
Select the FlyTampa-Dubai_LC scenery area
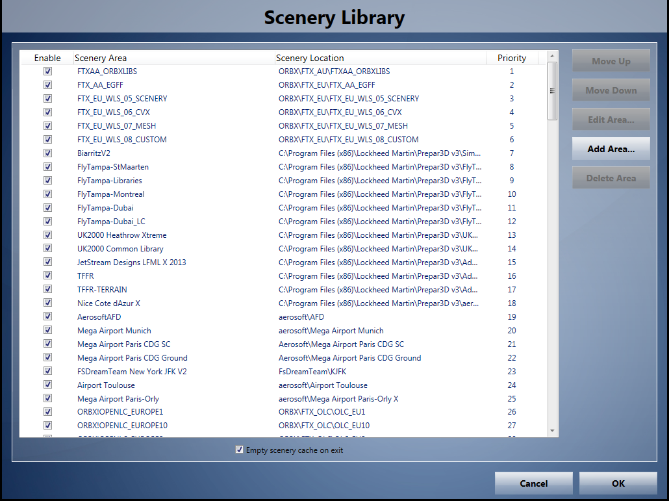click(x=111, y=222)
